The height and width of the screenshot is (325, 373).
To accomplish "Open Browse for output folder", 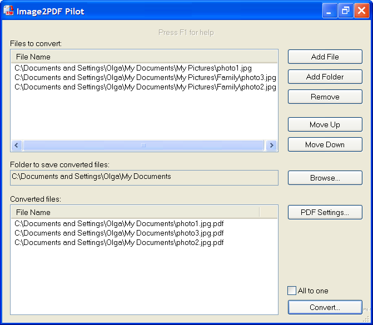I will coord(325,178).
